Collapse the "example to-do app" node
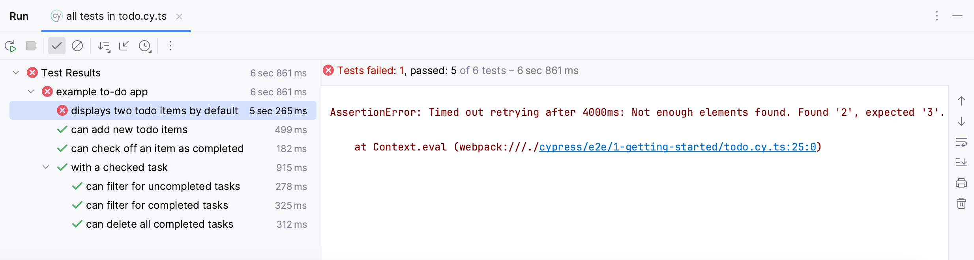The height and width of the screenshot is (260, 974). tap(30, 91)
